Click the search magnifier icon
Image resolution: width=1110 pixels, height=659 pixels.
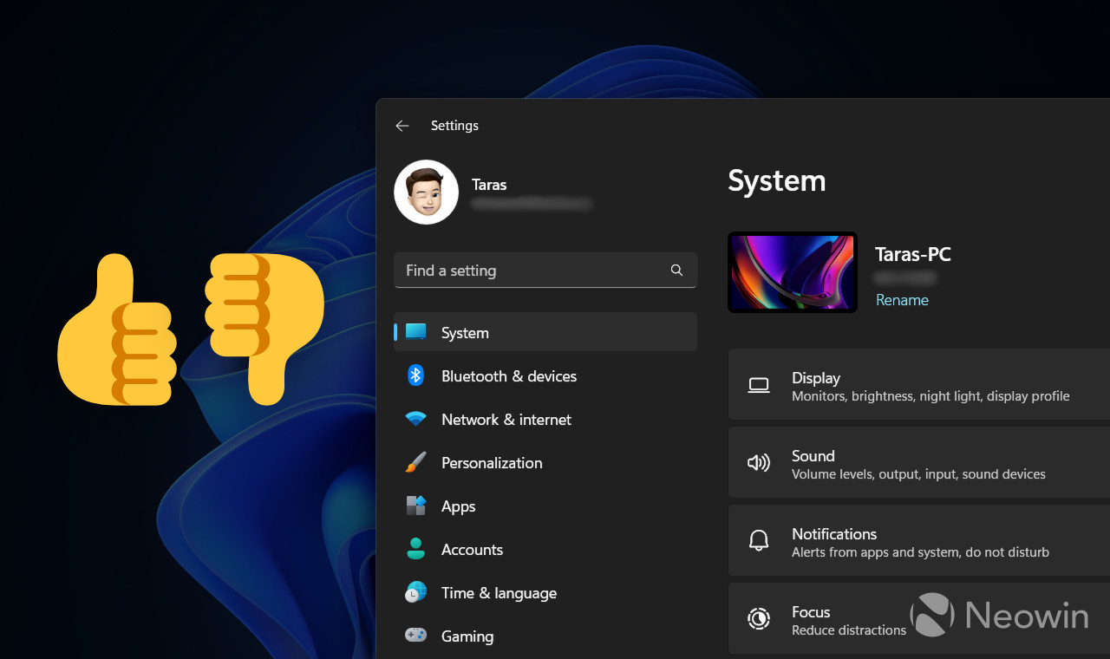pyautogui.click(x=676, y=271)
